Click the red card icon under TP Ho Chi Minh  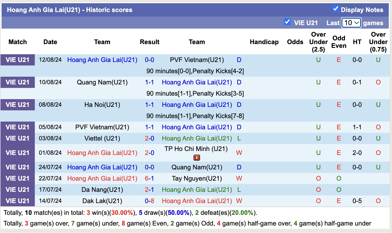click(x=197, y=157)
